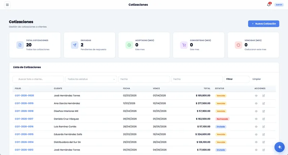Edit COT-2026-0016 with its pencil icon
This screenshot has height=155, width=288.
click(x=264, y=127)
